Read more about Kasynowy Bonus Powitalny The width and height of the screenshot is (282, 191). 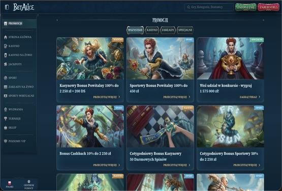(x=107, y=97)
